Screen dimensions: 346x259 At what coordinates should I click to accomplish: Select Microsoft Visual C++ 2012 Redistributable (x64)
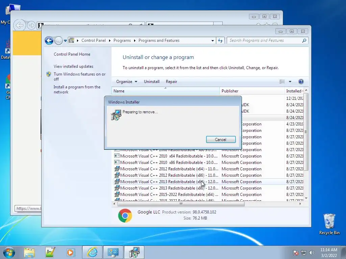(169, 169)
